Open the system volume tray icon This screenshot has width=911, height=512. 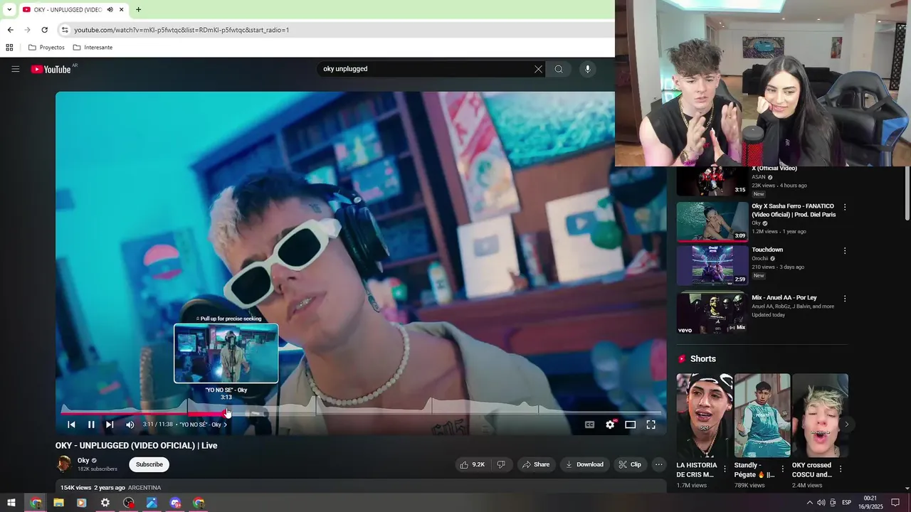(821, 503)
